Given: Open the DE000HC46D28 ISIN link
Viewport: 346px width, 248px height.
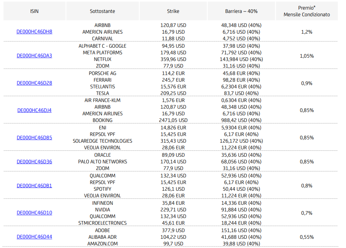Looking at the screenshot, I should point(34,83).
